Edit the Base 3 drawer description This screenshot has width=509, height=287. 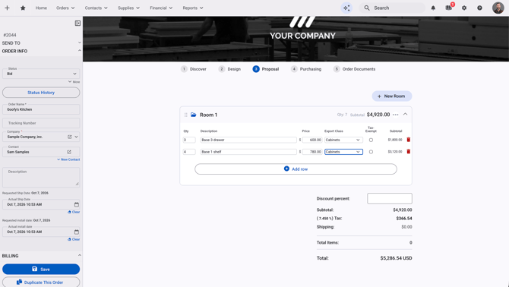[x=248, y=140]
